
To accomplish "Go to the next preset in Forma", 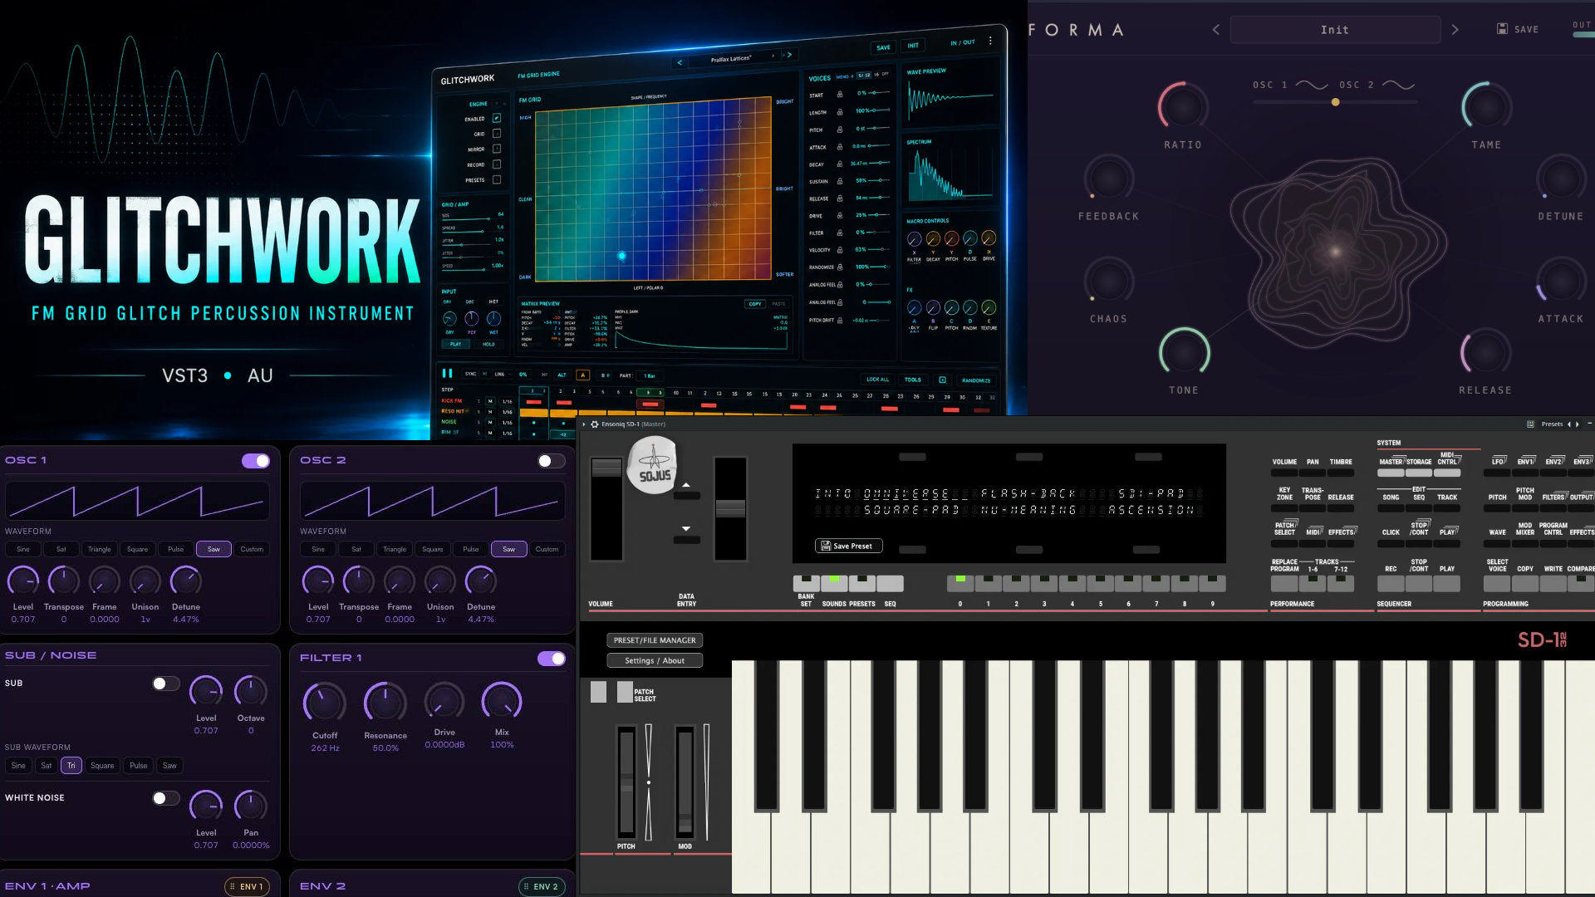I will [x=1455, y=29].
